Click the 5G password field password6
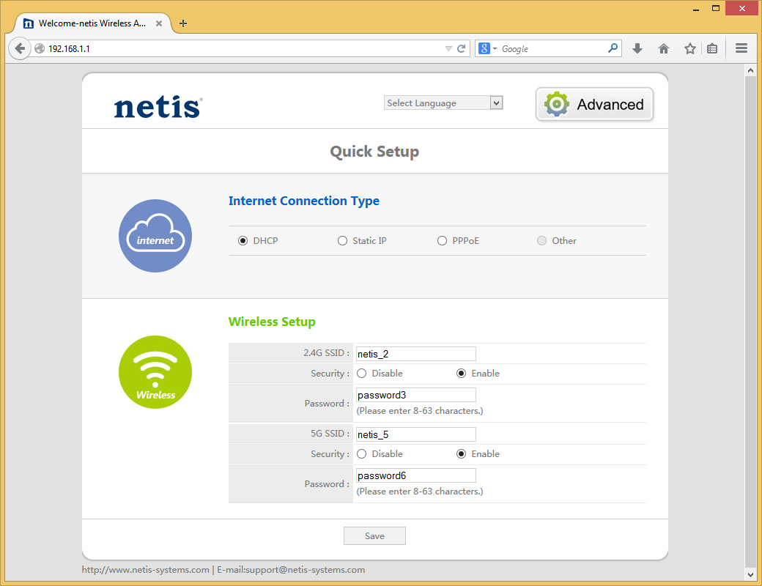The image size is (762, 586). [416, 475]
